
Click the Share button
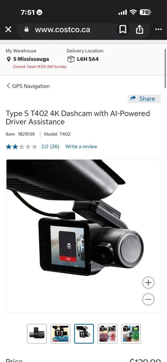[x=144, y=99]
